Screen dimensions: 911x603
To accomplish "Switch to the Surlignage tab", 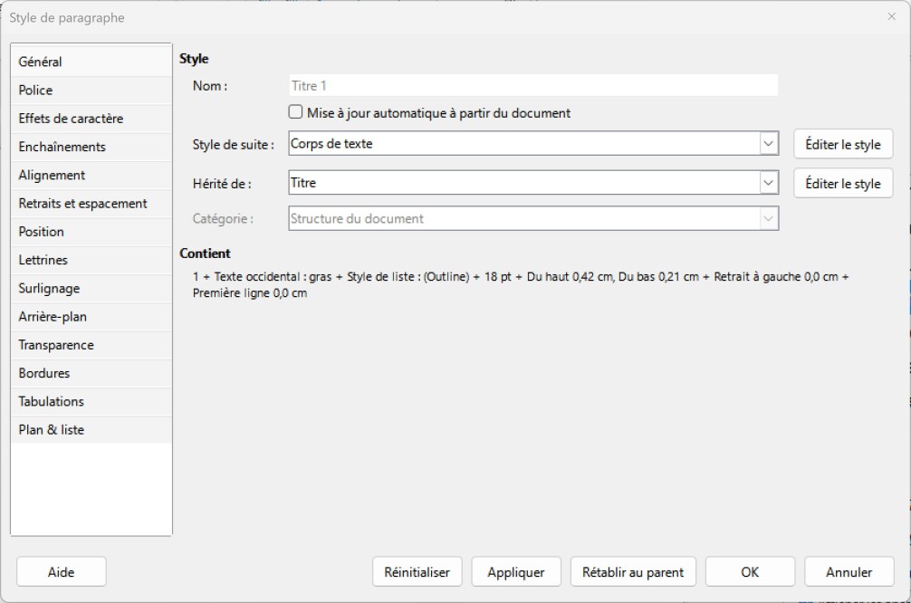I will click(49, 288).
